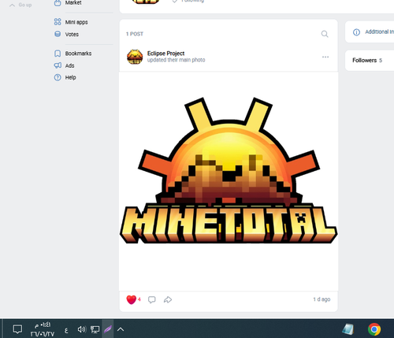Click the taskbar clock and date

pyautogui.click(x=43, y=329)
